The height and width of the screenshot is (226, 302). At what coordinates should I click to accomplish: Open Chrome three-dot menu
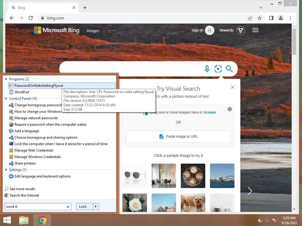click(x=290, y=18)
